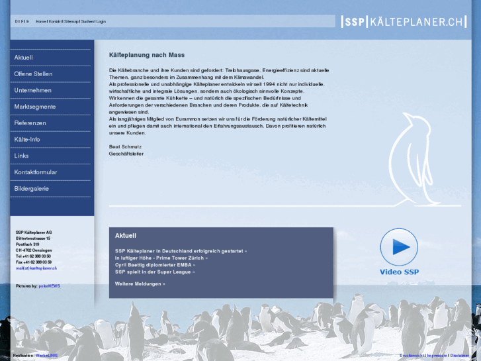This screenshot has height=361, width=481.
Task: Switch language to E (English)
Action: click(28, 21)
